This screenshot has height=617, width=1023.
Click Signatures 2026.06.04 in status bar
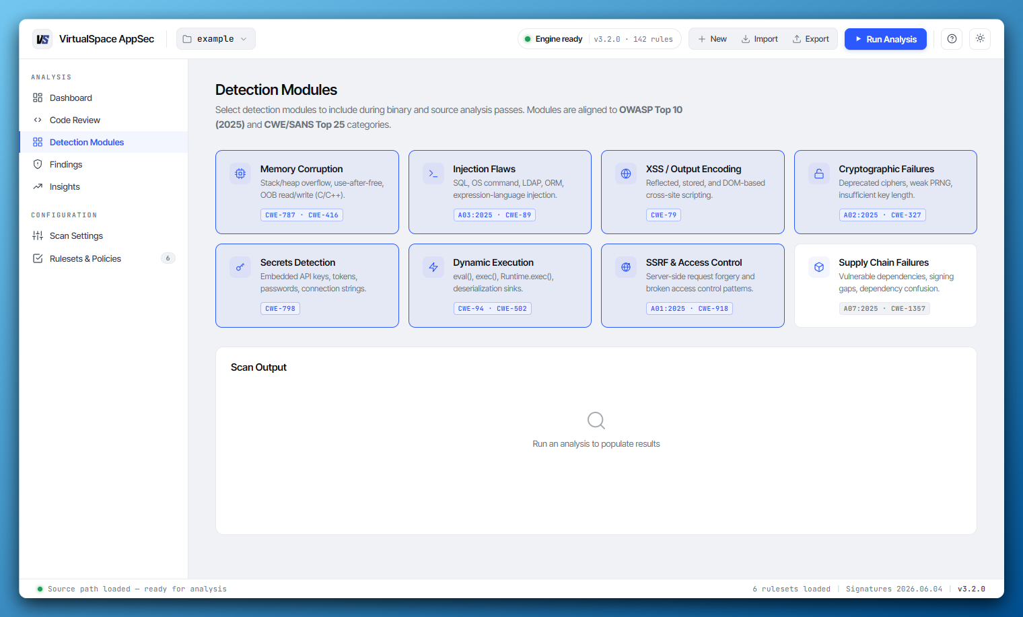coord(894,589)
